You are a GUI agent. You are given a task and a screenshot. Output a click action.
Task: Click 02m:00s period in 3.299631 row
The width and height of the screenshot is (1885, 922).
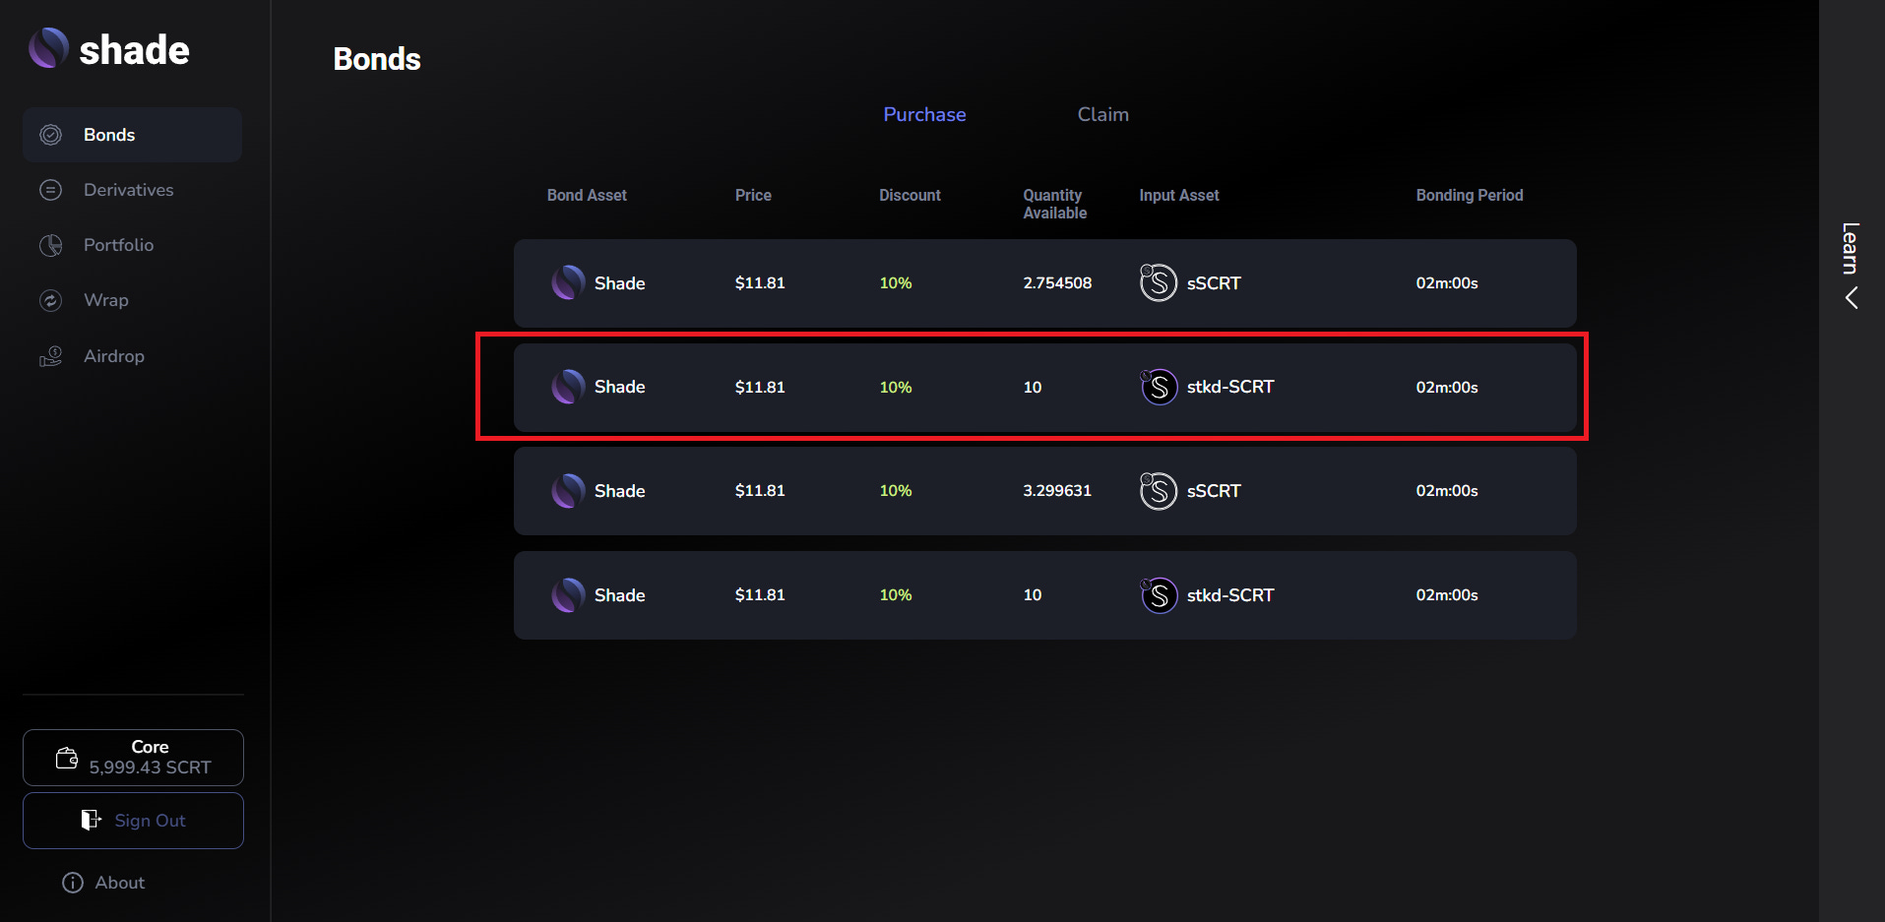pyautogui.click(x=1447, y=490)
